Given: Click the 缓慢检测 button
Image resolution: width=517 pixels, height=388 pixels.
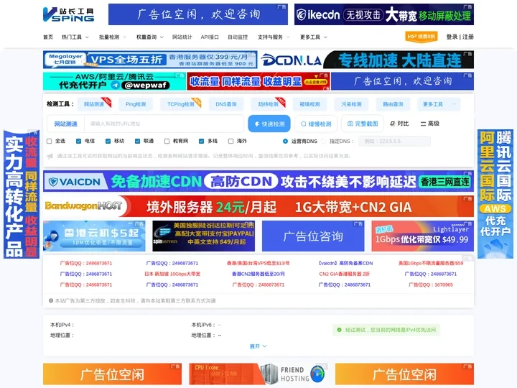Looking at the screenshot, I should (x=316, y=124).
